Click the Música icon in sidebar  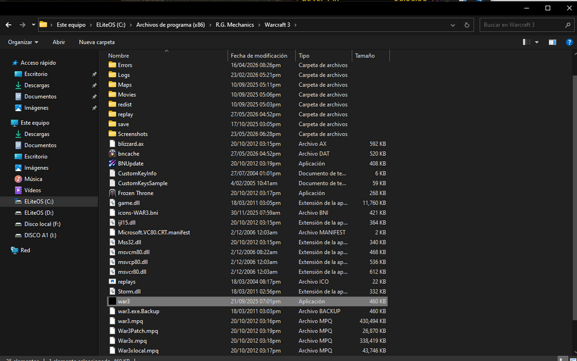(x=18, y=179)
